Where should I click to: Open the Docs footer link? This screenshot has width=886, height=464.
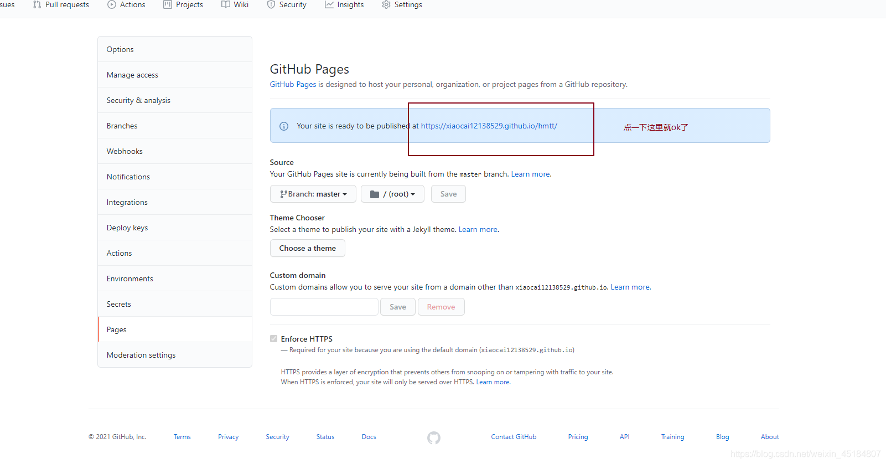click(x=369, y=437)
